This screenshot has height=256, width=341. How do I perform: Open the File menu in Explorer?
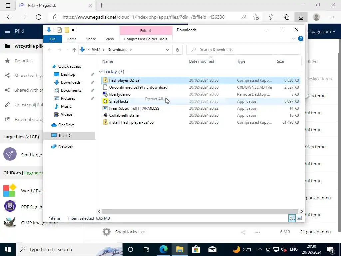click(x=53, y=39)
